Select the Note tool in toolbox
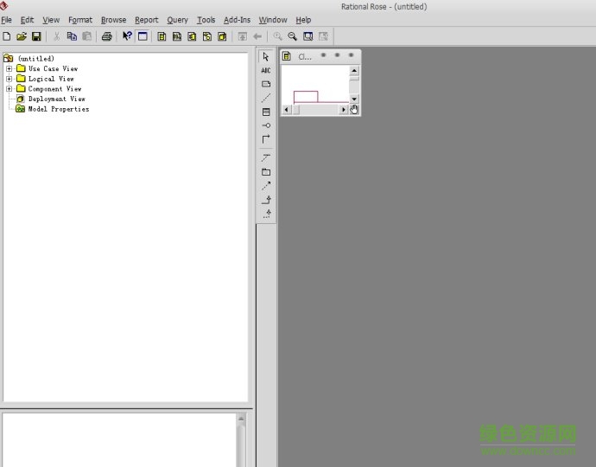This screenshot has height=467, width=596. (266, 84)
